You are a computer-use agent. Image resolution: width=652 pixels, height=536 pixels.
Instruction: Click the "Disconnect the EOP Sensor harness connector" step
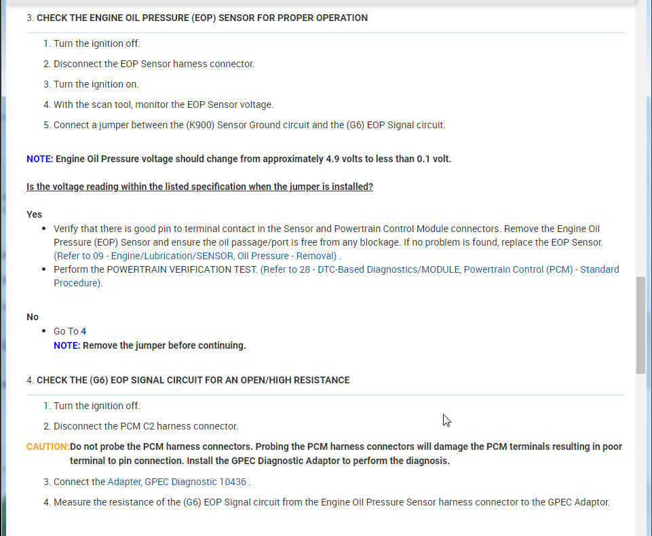153,64
